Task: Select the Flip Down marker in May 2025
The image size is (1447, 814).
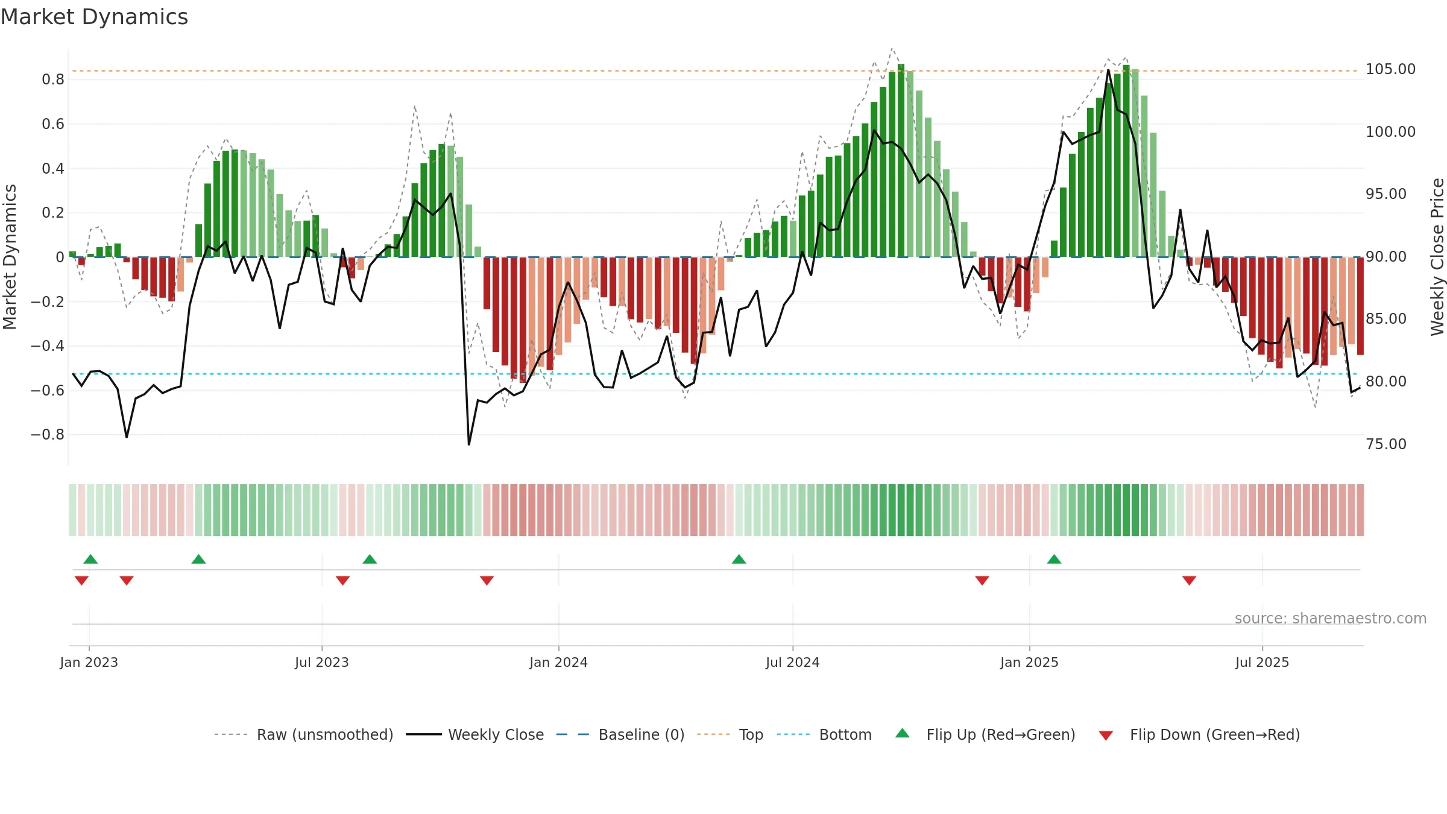Action: tap(1189, 581)
